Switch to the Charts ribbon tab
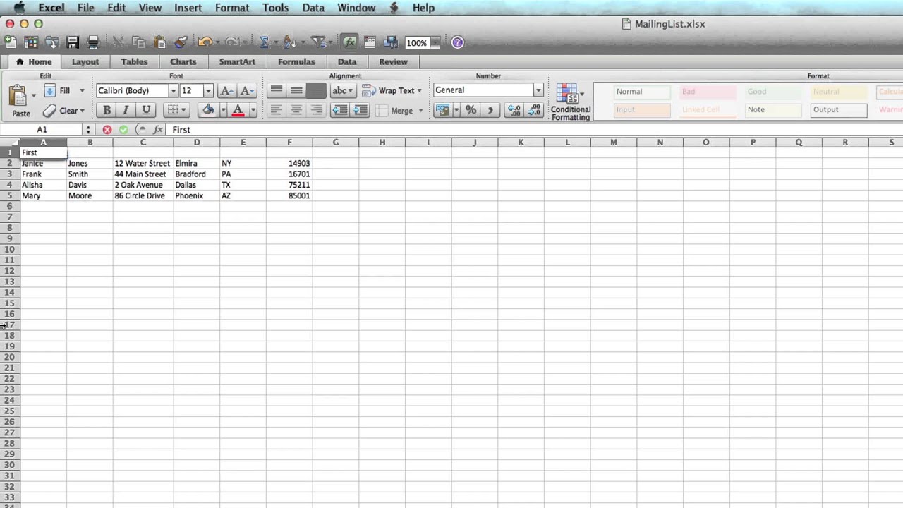This screenshot has width=903, height=508. coord(183,62)
